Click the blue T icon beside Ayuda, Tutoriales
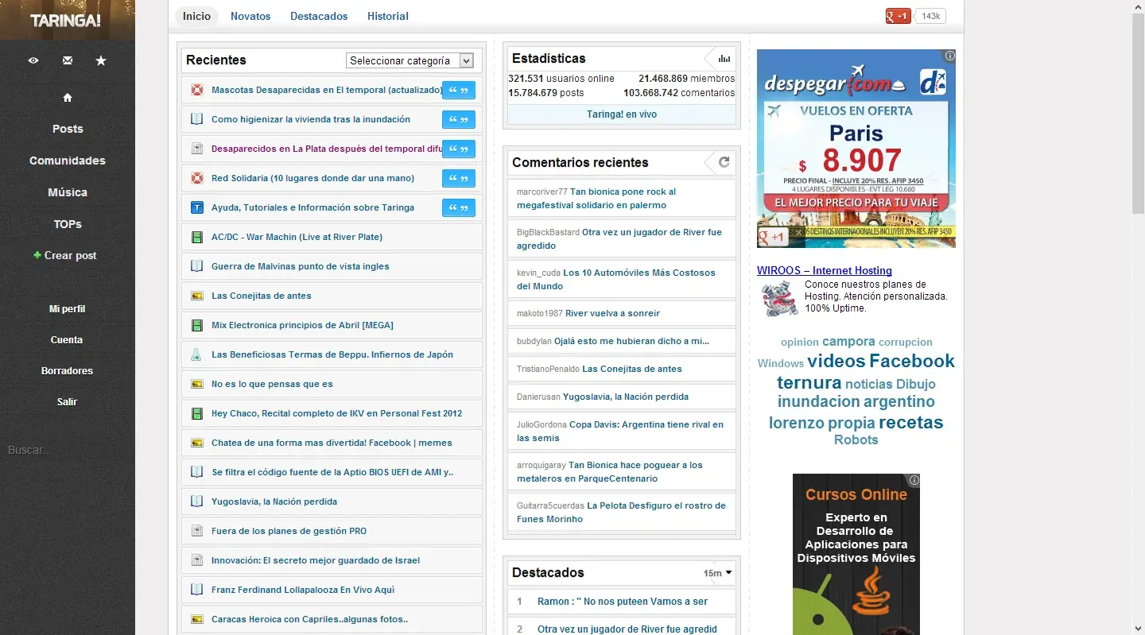Image resolution: width=1145 pixels, height=635 pixels. pos(197,207)
